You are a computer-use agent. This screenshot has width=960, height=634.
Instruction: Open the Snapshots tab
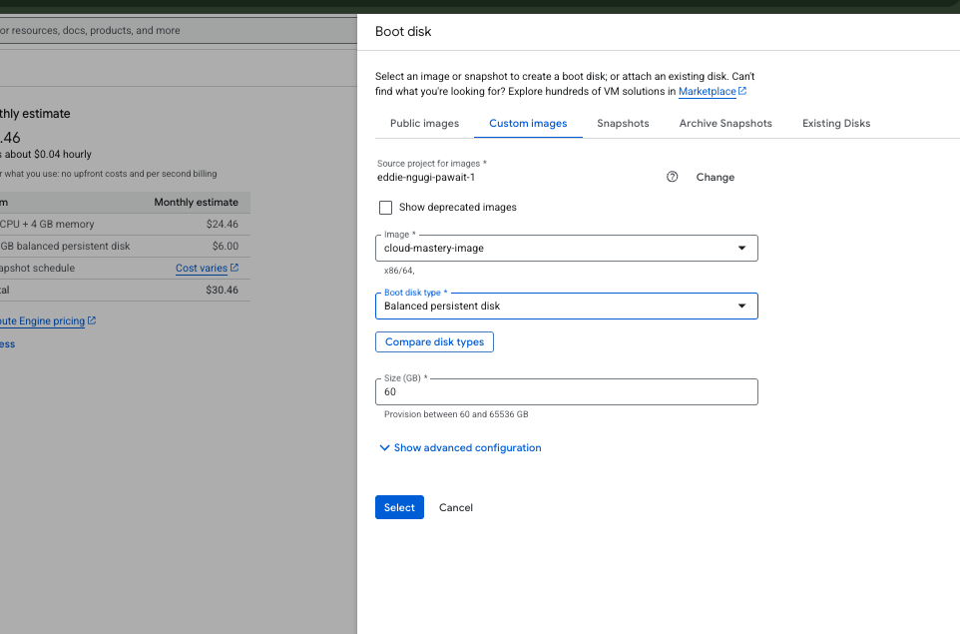[x=623, y=123]
